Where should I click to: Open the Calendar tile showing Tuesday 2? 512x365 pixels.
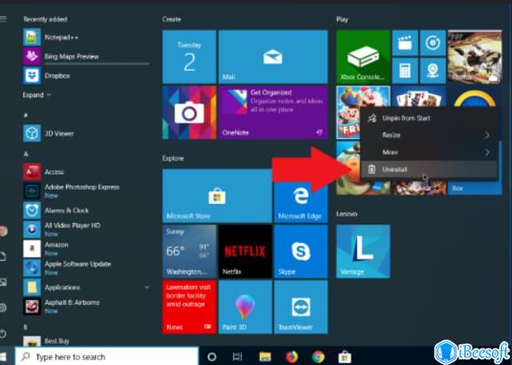click(189, 56)
